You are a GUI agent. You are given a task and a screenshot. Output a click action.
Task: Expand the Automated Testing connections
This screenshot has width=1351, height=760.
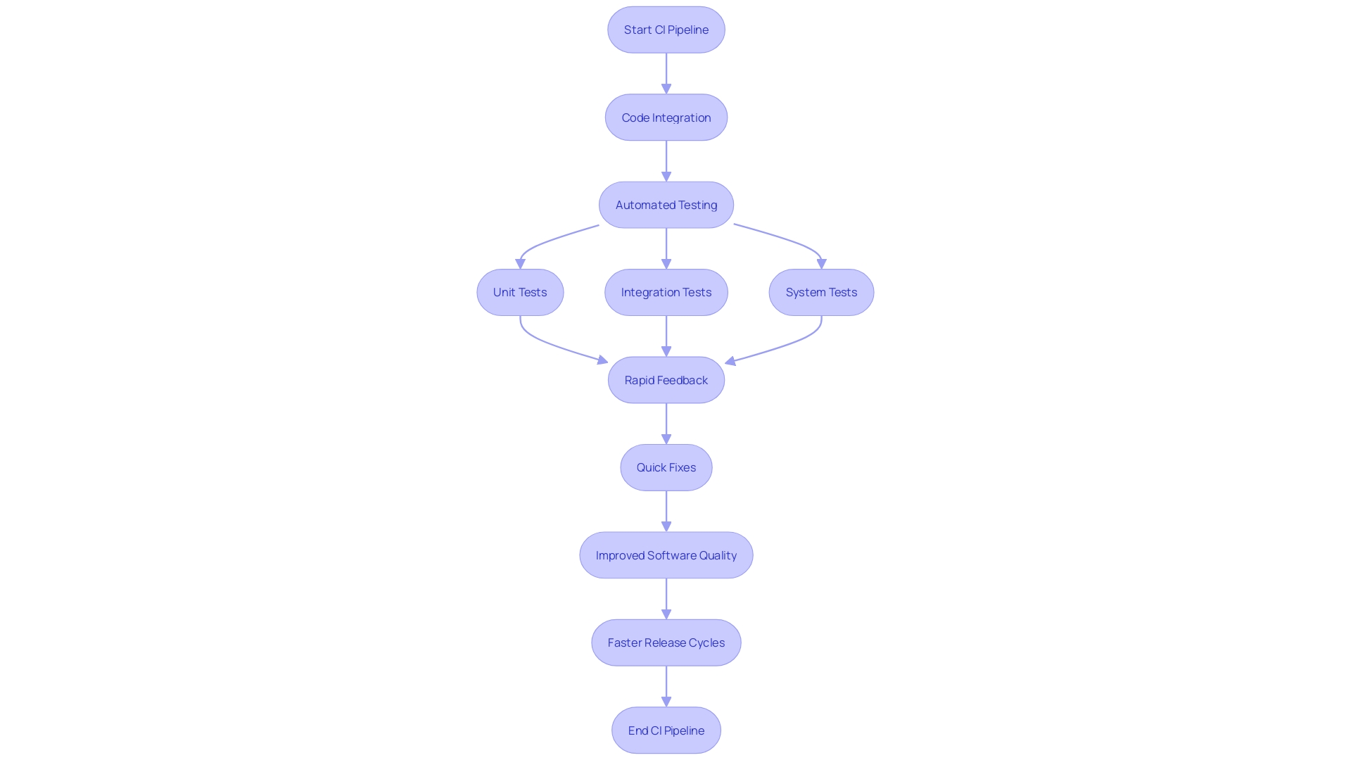[666, 204]
